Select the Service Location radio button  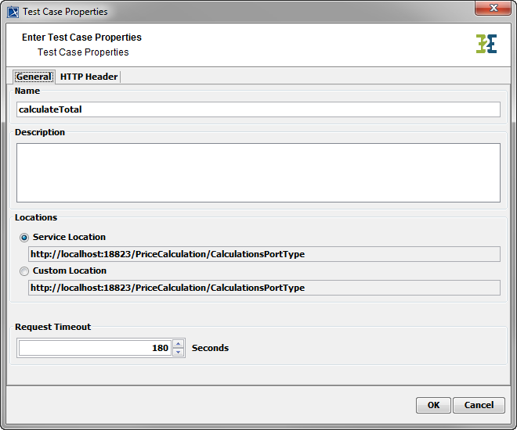[24, 237]
